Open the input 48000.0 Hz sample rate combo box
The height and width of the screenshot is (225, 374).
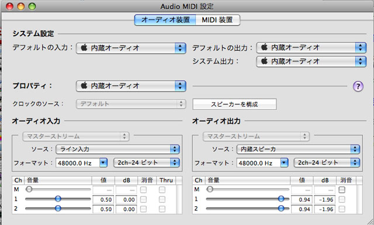pos(82,163)
